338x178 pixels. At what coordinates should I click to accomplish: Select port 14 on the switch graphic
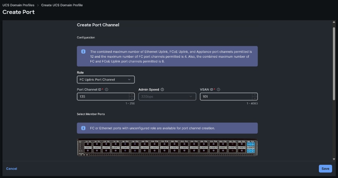click(144, 150)
